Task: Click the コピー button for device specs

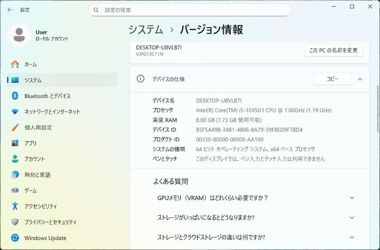Action: [x=332, y=79]
